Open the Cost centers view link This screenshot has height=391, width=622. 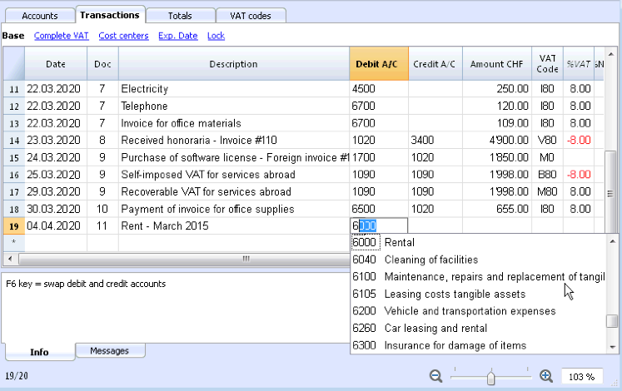(123, 36)
